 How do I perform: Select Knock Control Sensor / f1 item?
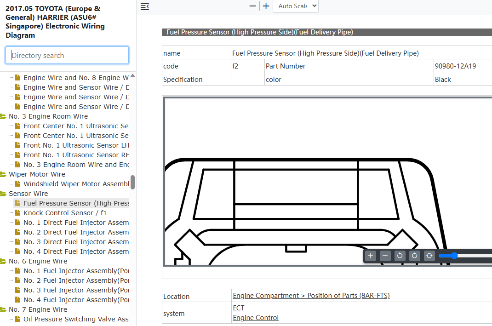click(x=65, y=213)
